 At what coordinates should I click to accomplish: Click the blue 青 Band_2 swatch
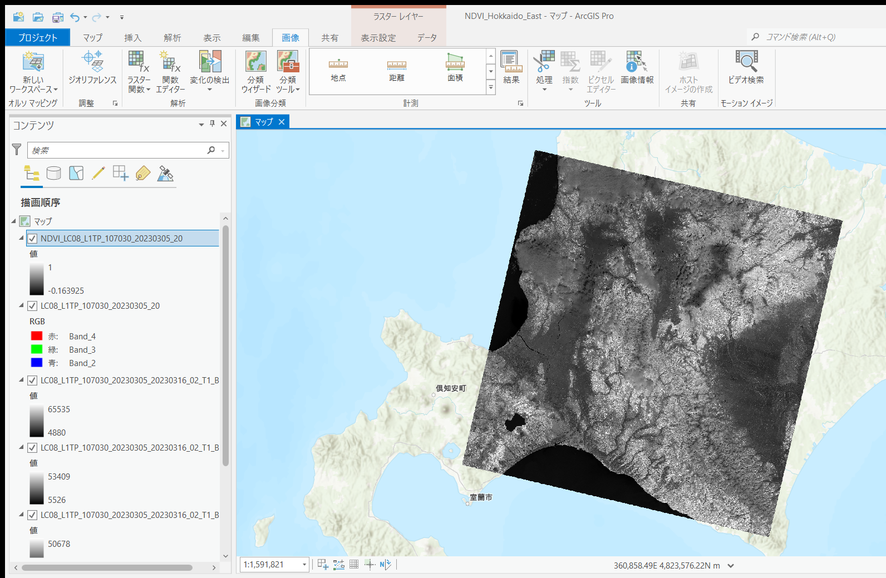37,363
